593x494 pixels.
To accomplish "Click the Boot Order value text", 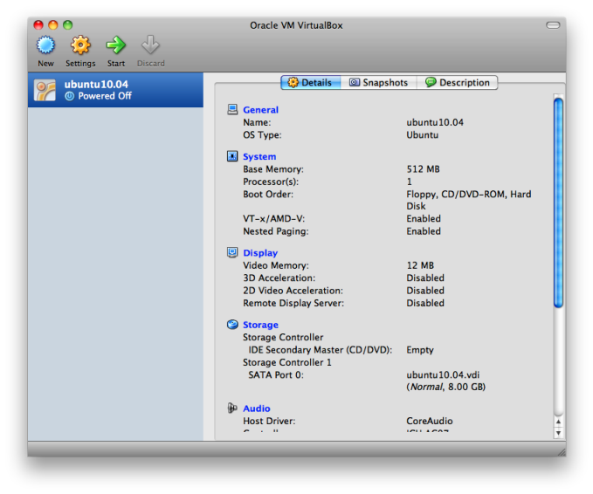I will (469, 200).
